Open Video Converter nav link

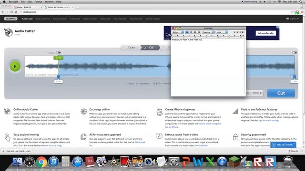[90, 19]
